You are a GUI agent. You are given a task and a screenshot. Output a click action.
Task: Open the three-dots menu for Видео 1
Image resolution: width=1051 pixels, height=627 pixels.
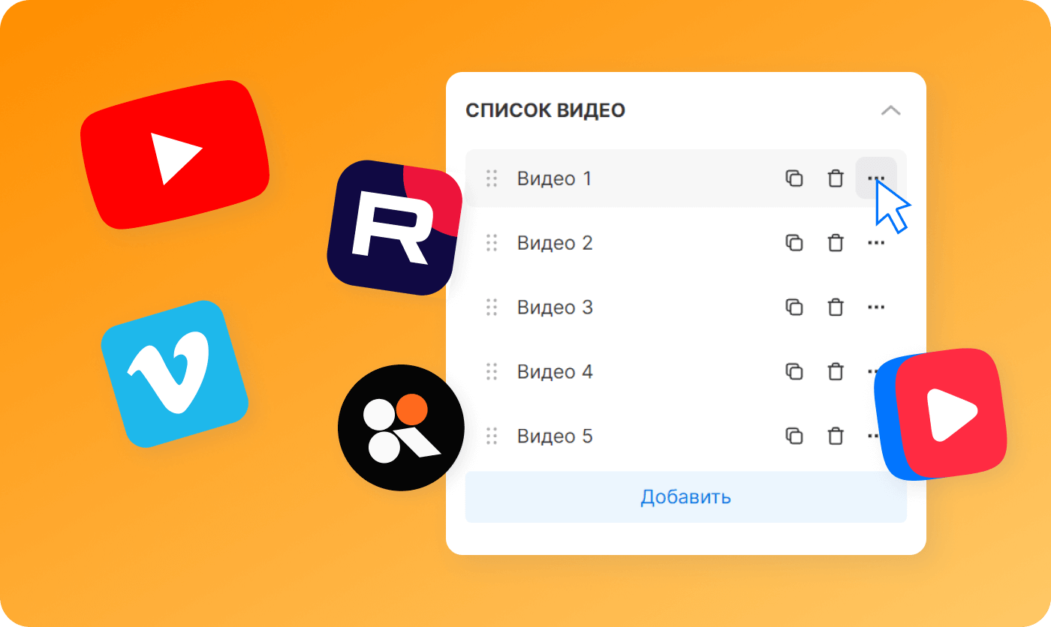(x=876, y=178)
